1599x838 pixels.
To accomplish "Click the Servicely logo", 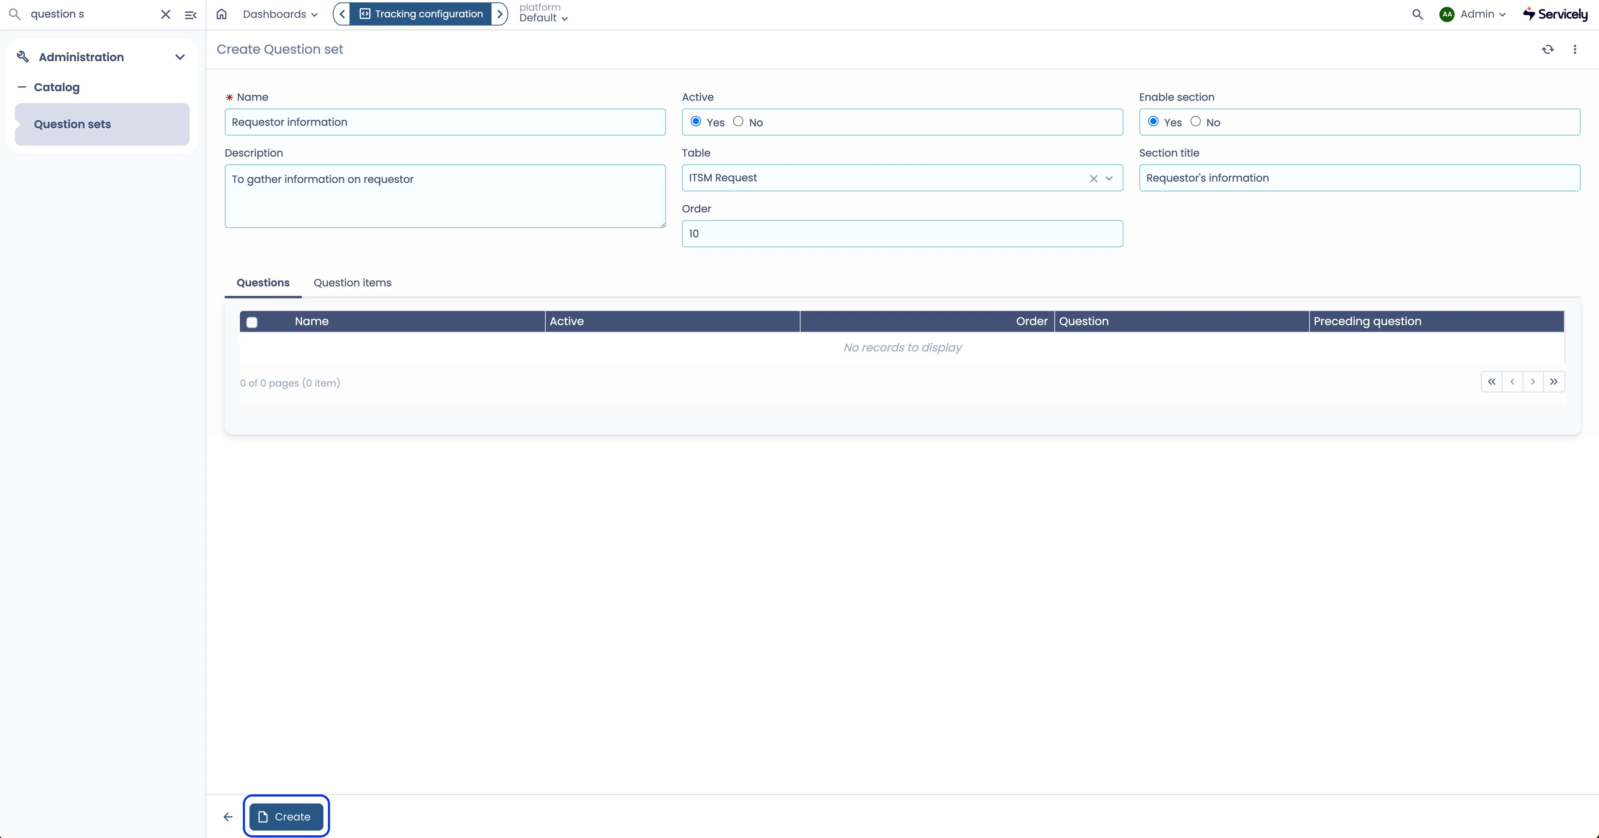I will [x=1556, y=14].
